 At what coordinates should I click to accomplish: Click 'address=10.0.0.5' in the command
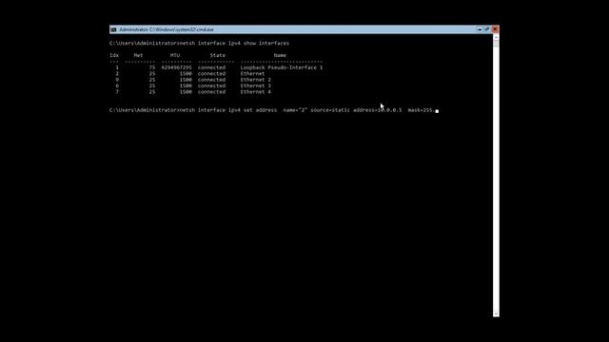tap(378, 110)
